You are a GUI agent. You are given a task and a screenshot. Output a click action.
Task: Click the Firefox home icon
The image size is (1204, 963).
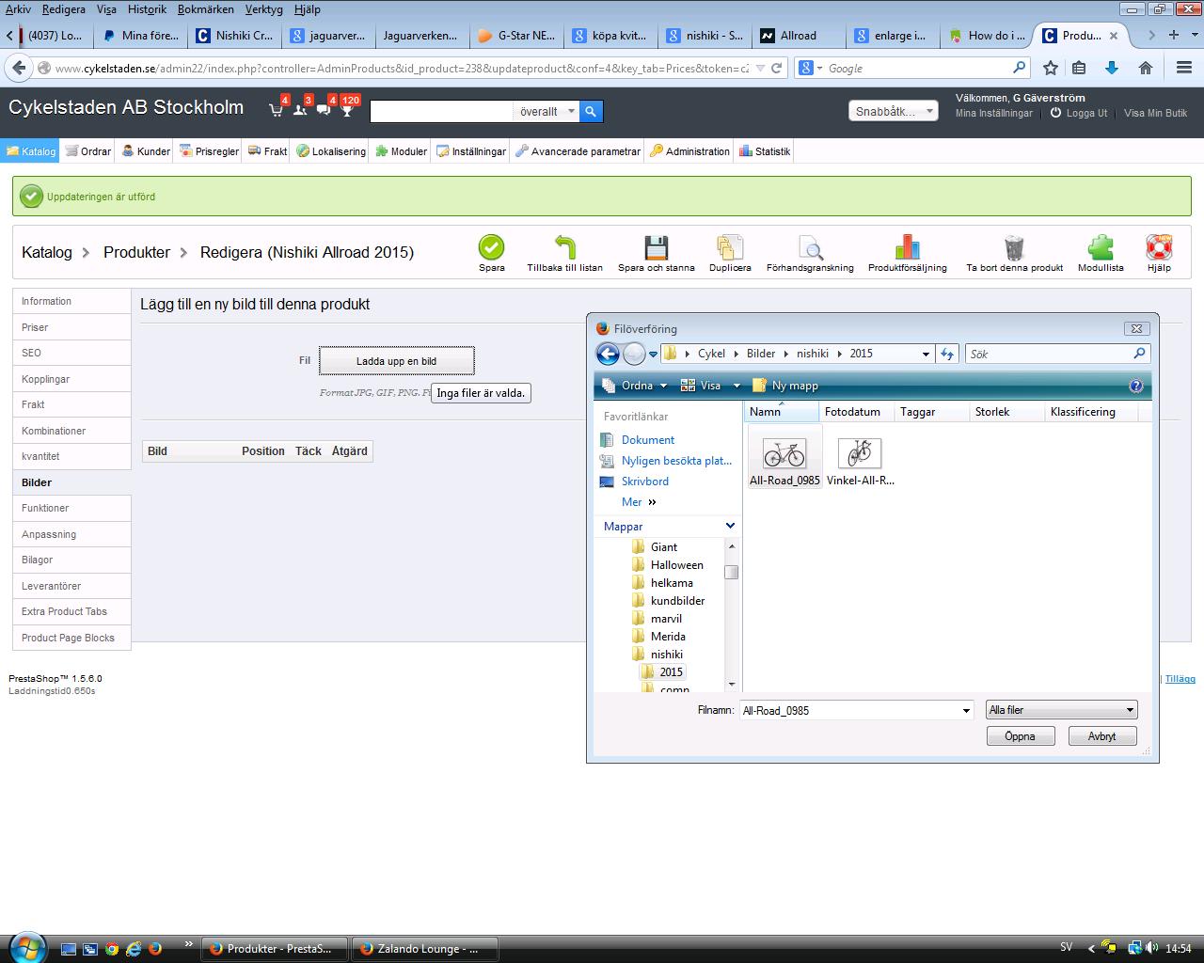(x=1146, y=68)
